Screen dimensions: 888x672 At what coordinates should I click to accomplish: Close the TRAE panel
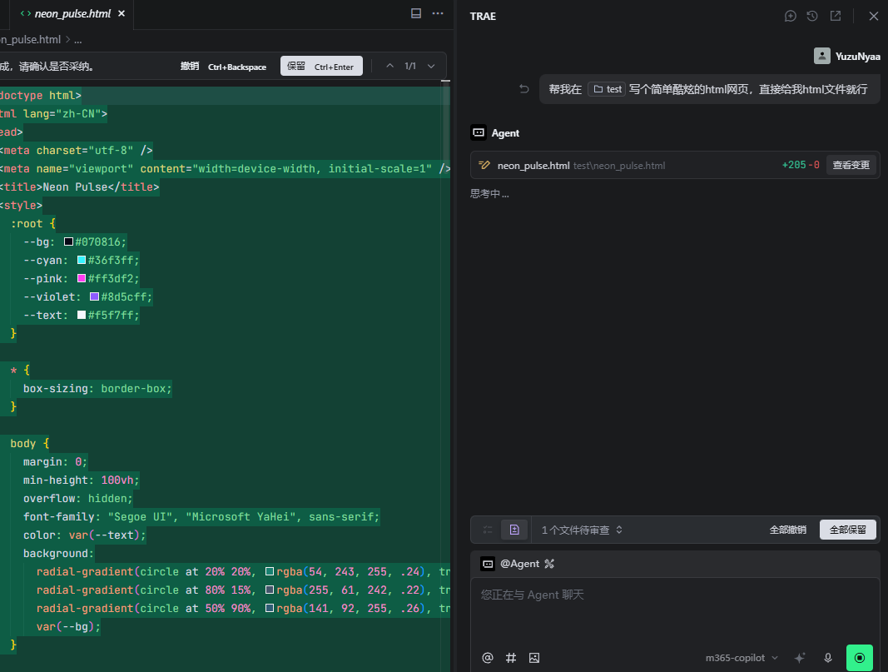click(873, 16)
